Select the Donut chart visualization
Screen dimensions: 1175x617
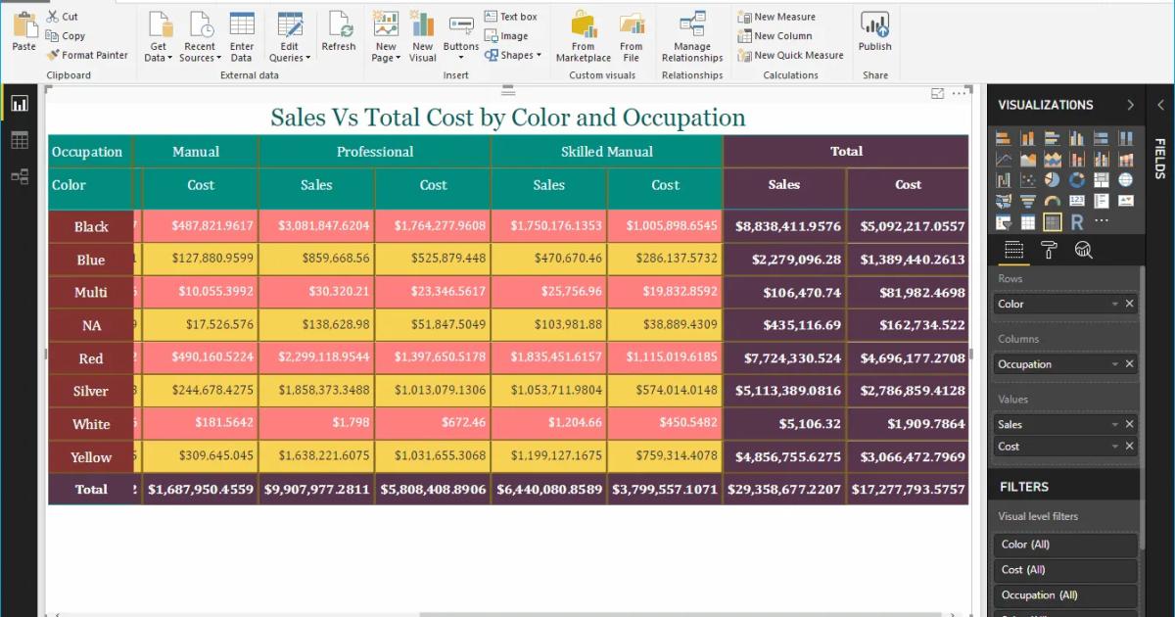[1076, 179]
